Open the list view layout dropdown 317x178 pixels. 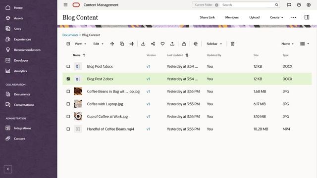point(305,44)
